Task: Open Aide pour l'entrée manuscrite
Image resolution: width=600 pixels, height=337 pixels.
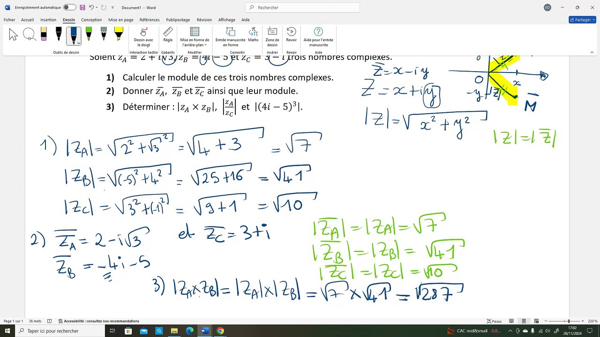Action: [x=318, y=37]
